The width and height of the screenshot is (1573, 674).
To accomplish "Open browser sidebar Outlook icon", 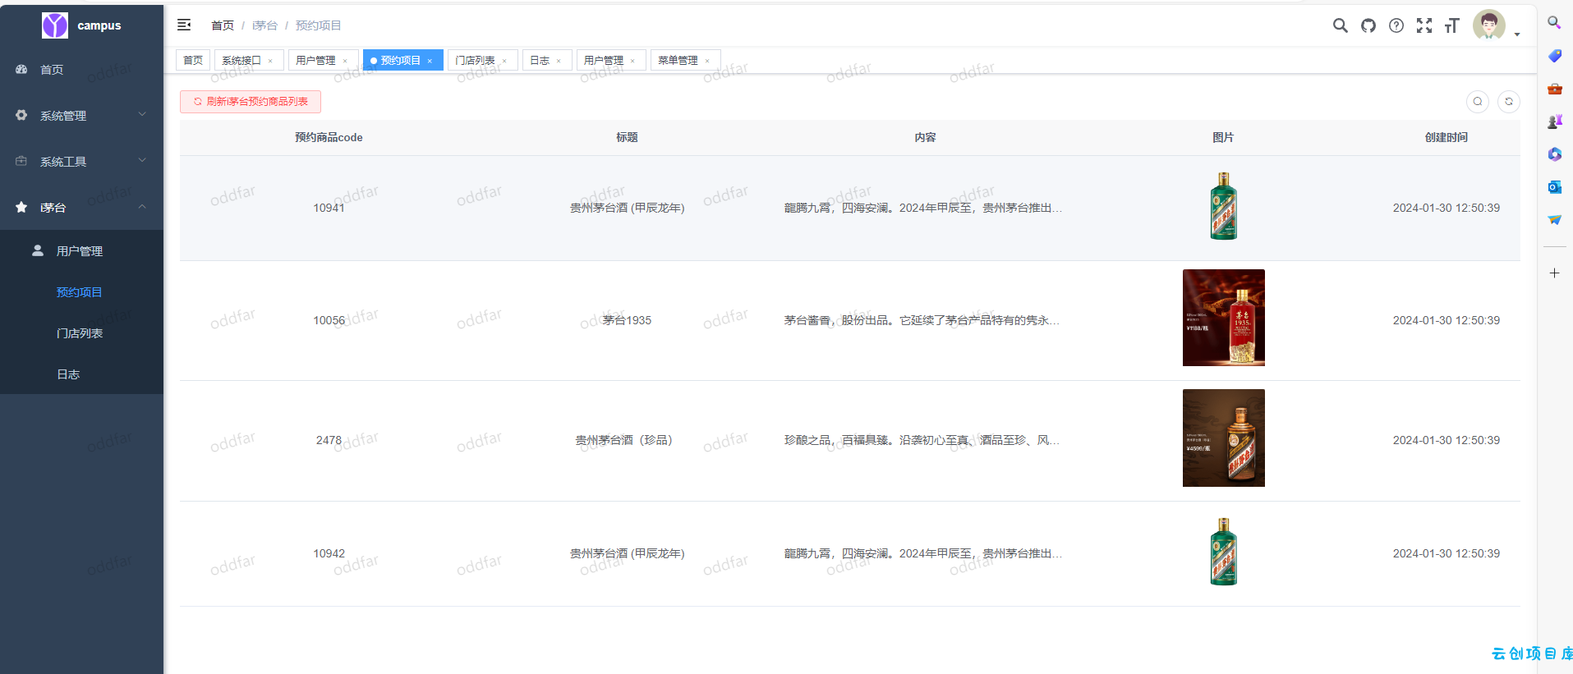I will (x=1554, y=187).
